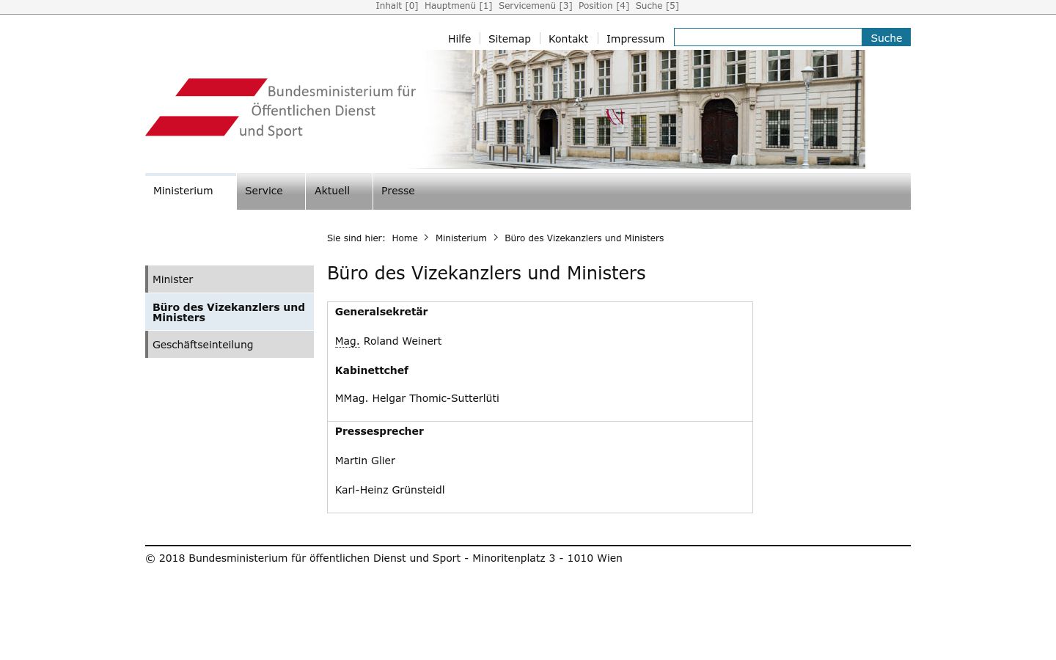
Task: Jump to Servicemenü [3] skip link
Action: click(x=535, y=6)
